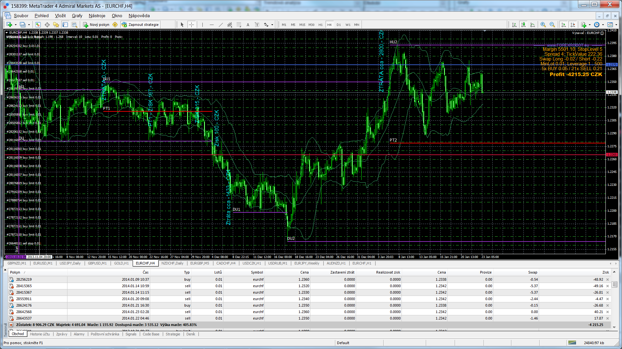
Task: Toggle the Market Watch window icon
Action: tap(38, 25)
